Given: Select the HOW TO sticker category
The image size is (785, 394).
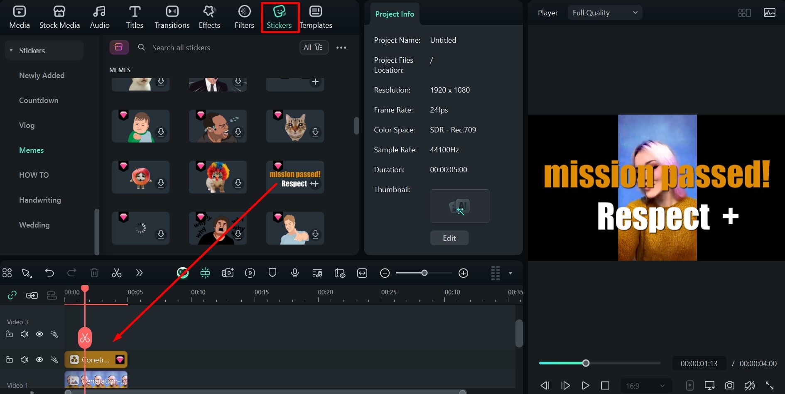Looking at the screenshot, I should (x=34, y=175).
